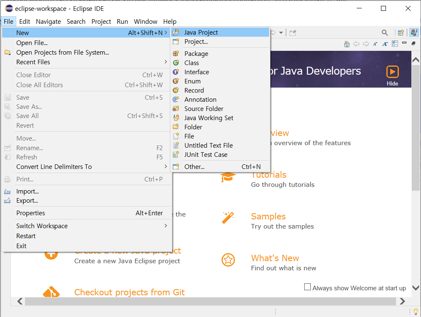Image resolution: width=421 pixels, height=317 pixels.
Task: Click the Welcome page Home icon
Action: [x=347, y=44]
